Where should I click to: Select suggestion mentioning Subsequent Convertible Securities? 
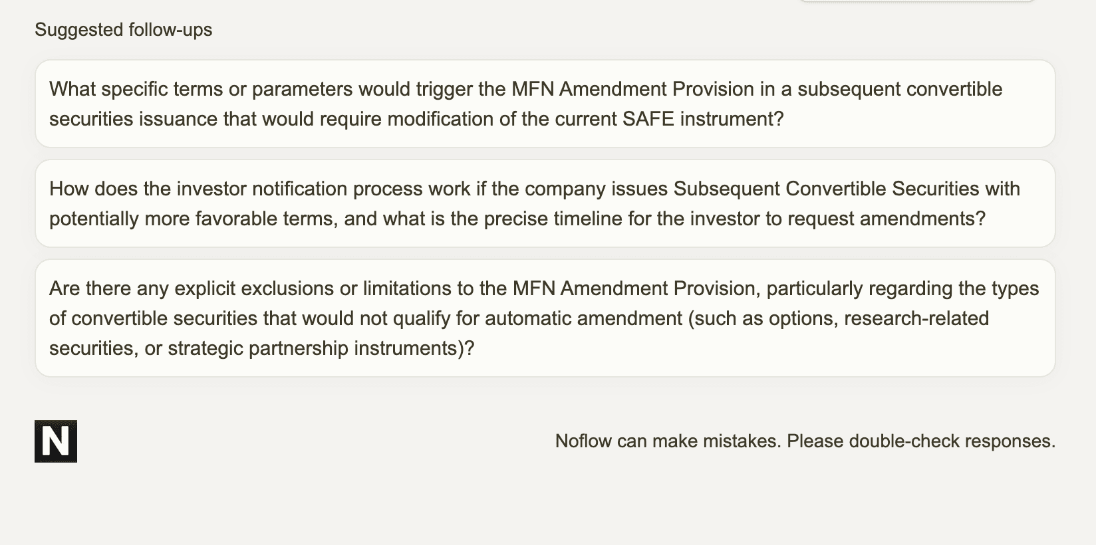click(x=545, y=203)
